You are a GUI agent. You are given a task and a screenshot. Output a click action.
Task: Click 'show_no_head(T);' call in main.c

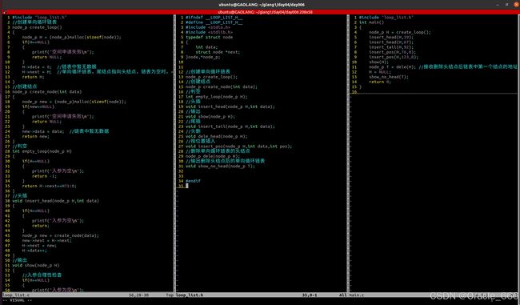(389, 77)
